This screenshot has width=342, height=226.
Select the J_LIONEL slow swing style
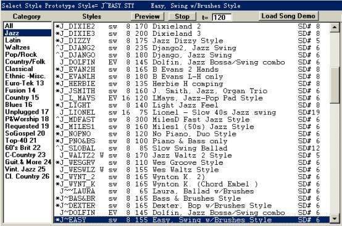click(x=191, y=112)
